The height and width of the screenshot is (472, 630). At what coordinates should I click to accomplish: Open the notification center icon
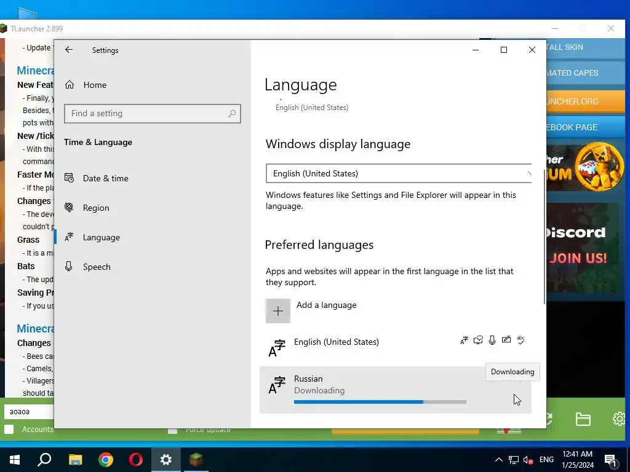coord(611,460)
